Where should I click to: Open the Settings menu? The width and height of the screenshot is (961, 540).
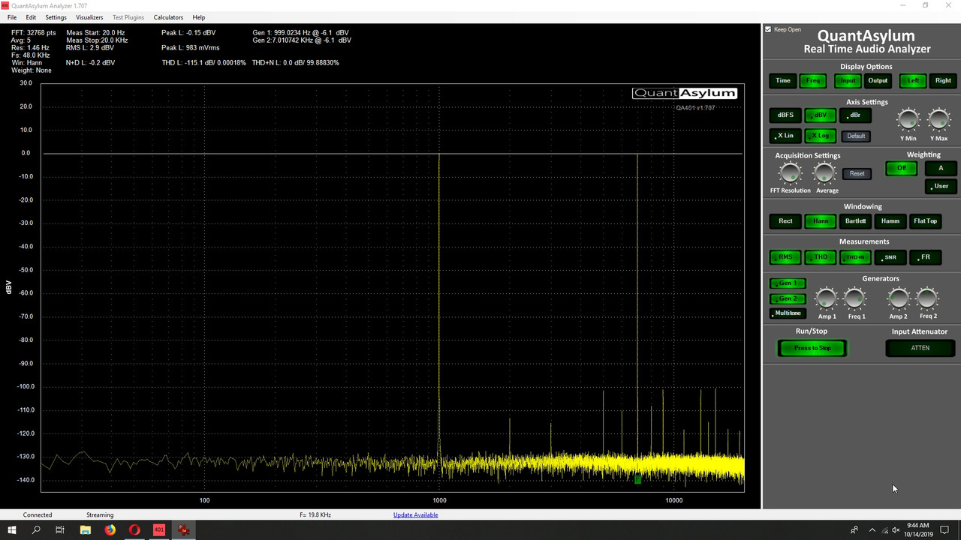[56, 17]
